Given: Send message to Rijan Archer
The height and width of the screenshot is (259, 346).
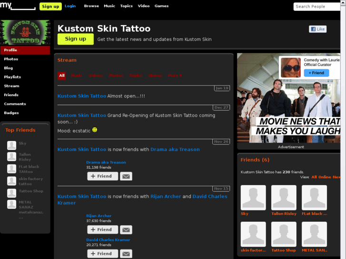Looking at the screenshot, I should click(x=126, y=230).
